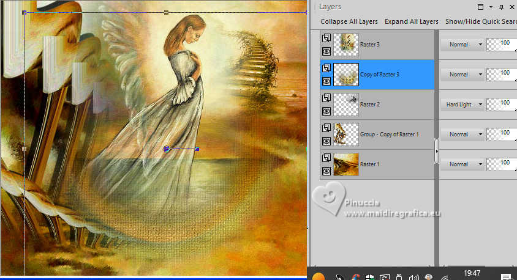Image resolution: width=517 pixels, height=280 pixels.
Task: Open the volume control in system tray
Action: (414, 277)
